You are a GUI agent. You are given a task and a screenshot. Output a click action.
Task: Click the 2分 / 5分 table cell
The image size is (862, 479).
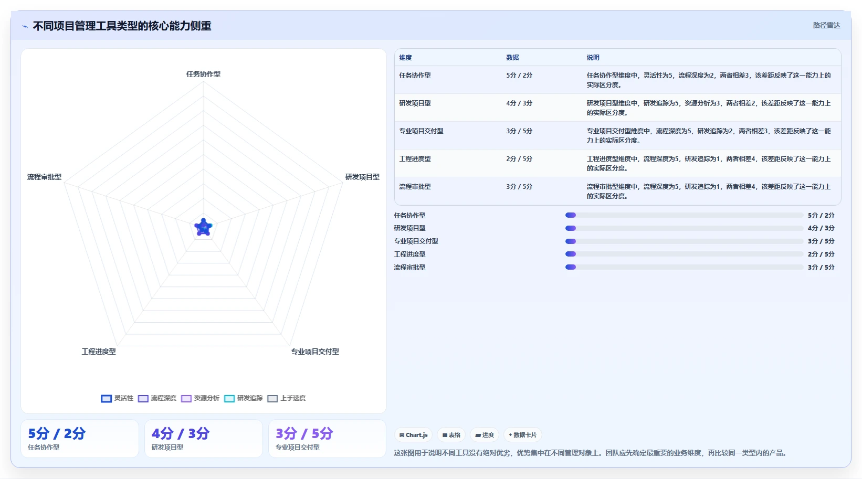coord(519,159)
